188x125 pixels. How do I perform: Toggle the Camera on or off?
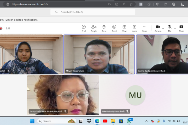pos(158,28)
